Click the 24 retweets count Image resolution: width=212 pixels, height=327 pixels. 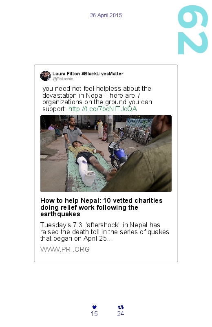tap(121, 314)
